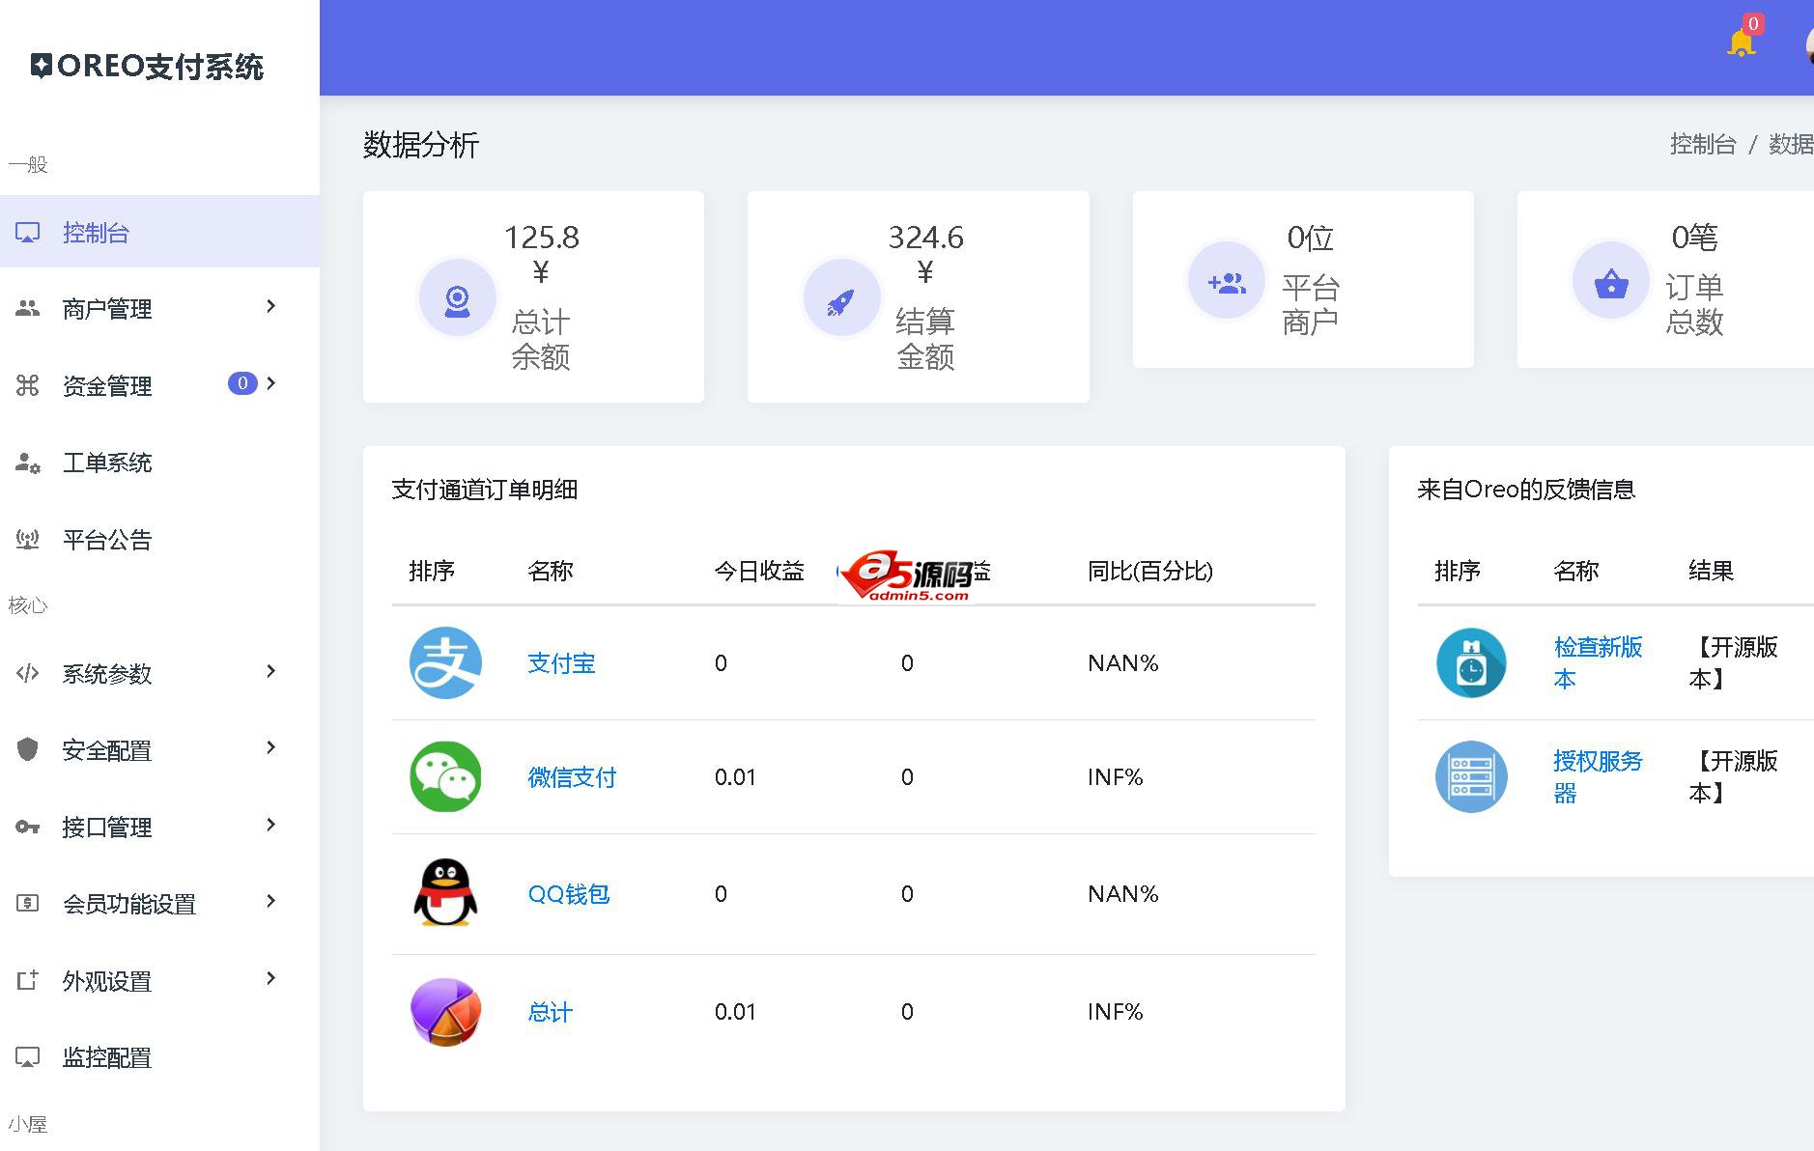The height and width of the screenshot is (1151, 1814).
Task: Expand the 接口管理 chevron
Action: (x=271, y=825)
